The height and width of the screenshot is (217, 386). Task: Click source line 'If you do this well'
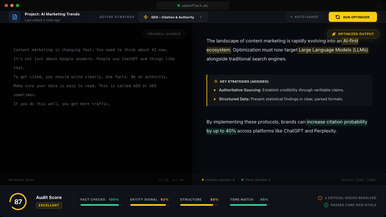coord(62,104)
